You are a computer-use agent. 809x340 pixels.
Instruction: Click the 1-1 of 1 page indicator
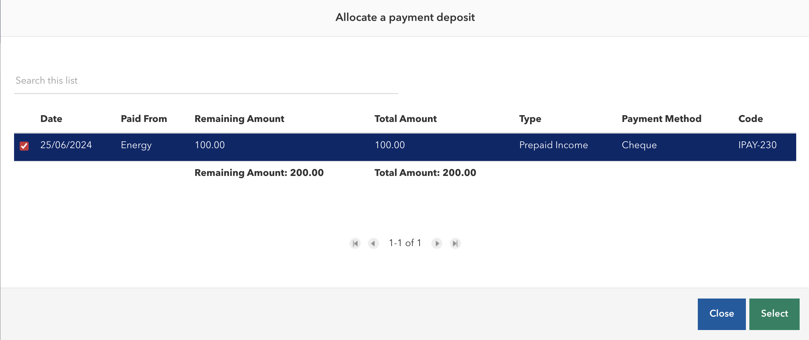405,243
